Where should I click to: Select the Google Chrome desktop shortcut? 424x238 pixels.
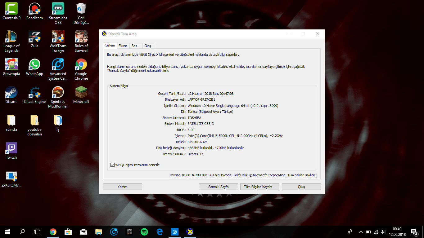[x=81, y=69]
